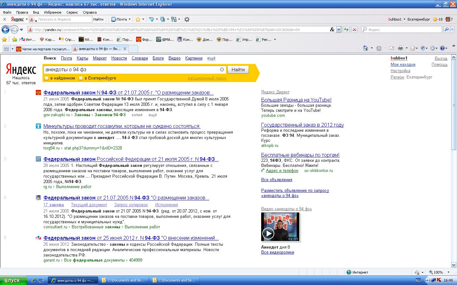Expand the buhbso1 account dropdown
457x285 pixels.
click(x=404, y=19)
